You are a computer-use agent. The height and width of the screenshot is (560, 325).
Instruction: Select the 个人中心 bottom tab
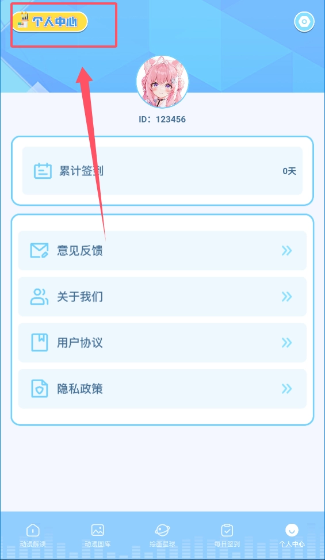(292, 535)
